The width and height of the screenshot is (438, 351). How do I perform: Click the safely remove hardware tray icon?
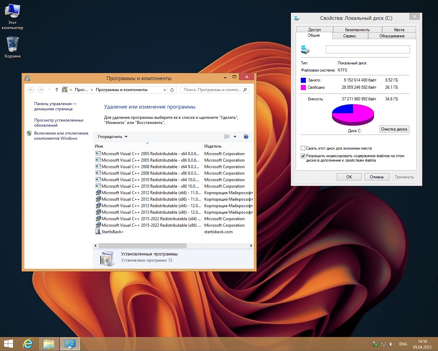point(375,344)
